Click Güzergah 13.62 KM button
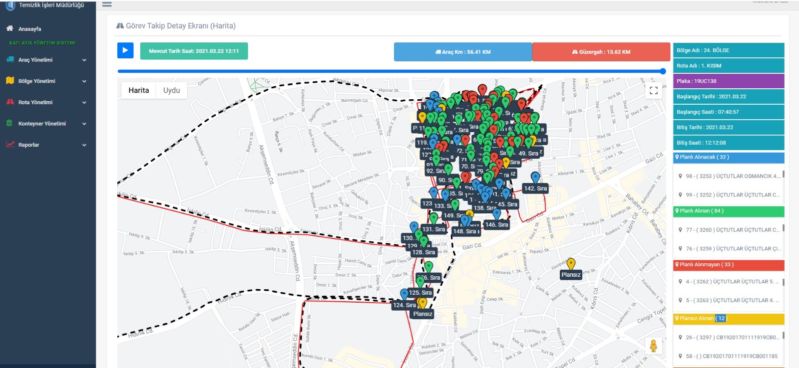This screenshot has height=368, width=799. click(x=601, y=52)
